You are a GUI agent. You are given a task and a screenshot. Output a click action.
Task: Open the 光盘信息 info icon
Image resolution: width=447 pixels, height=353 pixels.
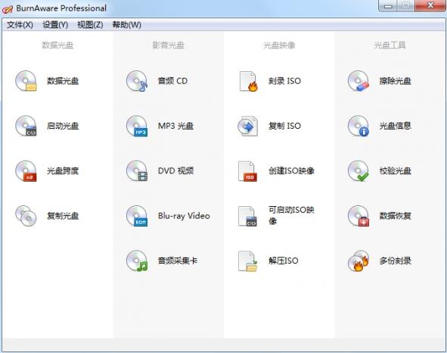coord(359,126)
